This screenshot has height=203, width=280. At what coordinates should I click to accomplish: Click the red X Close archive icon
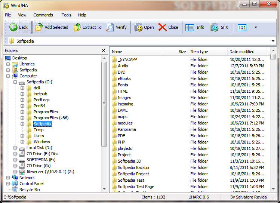tap(162, 27)
